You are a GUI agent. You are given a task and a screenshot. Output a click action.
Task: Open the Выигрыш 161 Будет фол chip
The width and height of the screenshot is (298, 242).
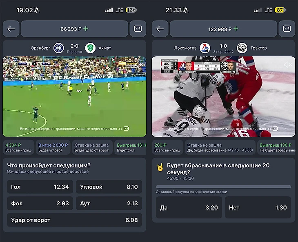tap(130, 147)
